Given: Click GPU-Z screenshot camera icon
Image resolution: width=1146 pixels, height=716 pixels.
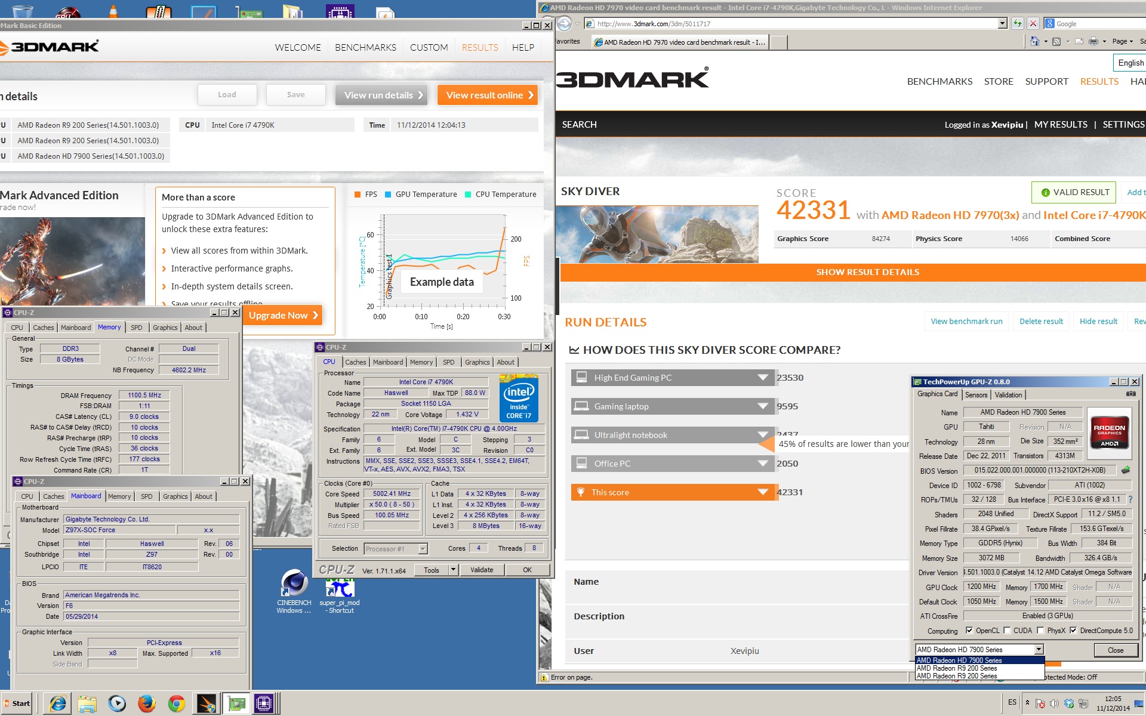Looking at the screenshot, I should click(1130, 394).
